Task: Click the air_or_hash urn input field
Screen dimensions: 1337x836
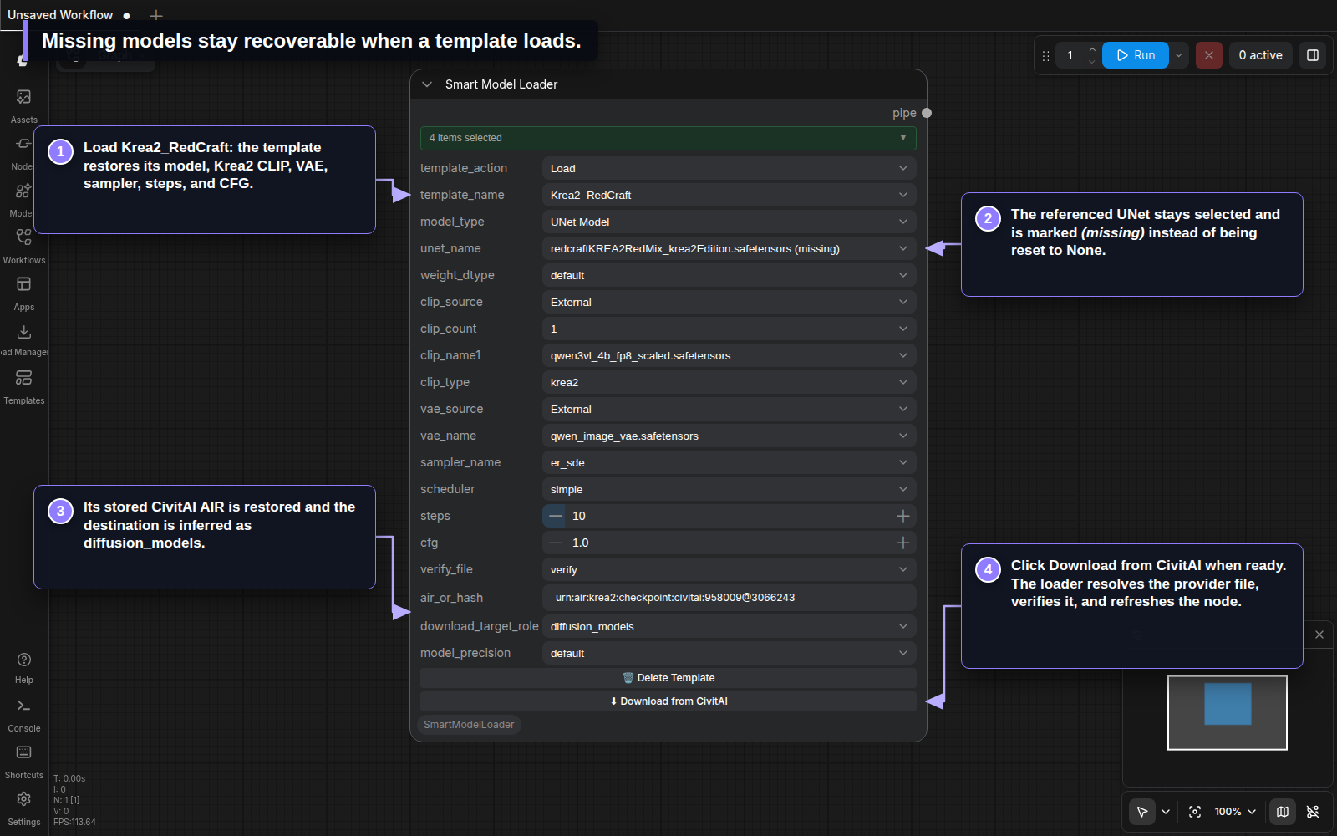Action: point(730,598)
